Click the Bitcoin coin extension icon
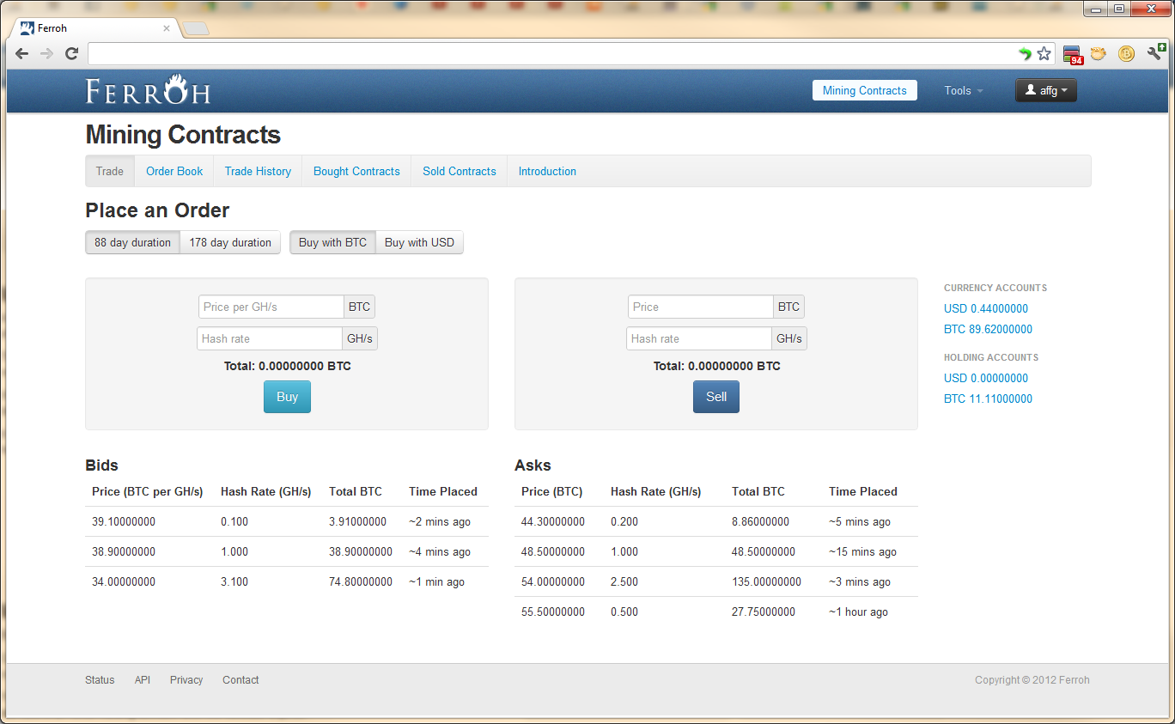This screenshot has height=724, width=1175. (1126, 54)
